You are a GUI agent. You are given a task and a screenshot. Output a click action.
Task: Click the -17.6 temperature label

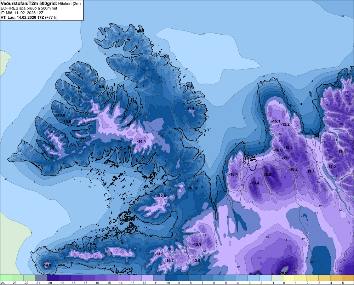pyautogui.click(x=286, y=158)
